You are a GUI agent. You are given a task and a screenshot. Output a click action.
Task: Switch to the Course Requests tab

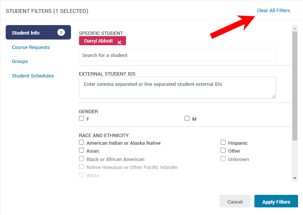(31, 47)
